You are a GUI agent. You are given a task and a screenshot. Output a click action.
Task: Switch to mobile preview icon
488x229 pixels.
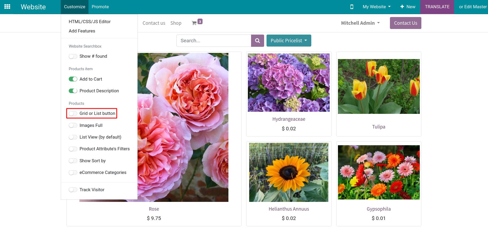pos(352,7)
